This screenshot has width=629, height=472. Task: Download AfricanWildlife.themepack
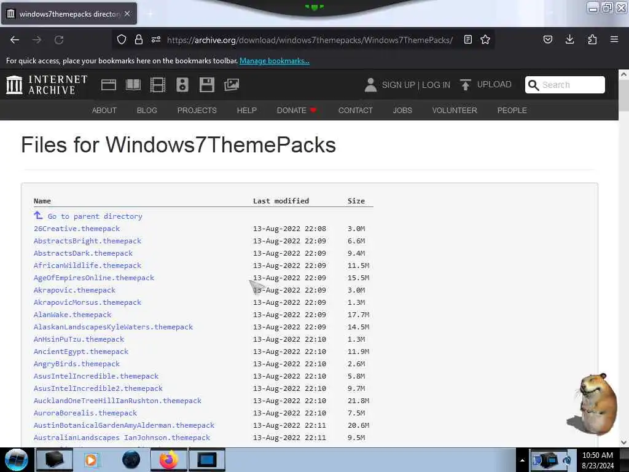coord(87,265)
